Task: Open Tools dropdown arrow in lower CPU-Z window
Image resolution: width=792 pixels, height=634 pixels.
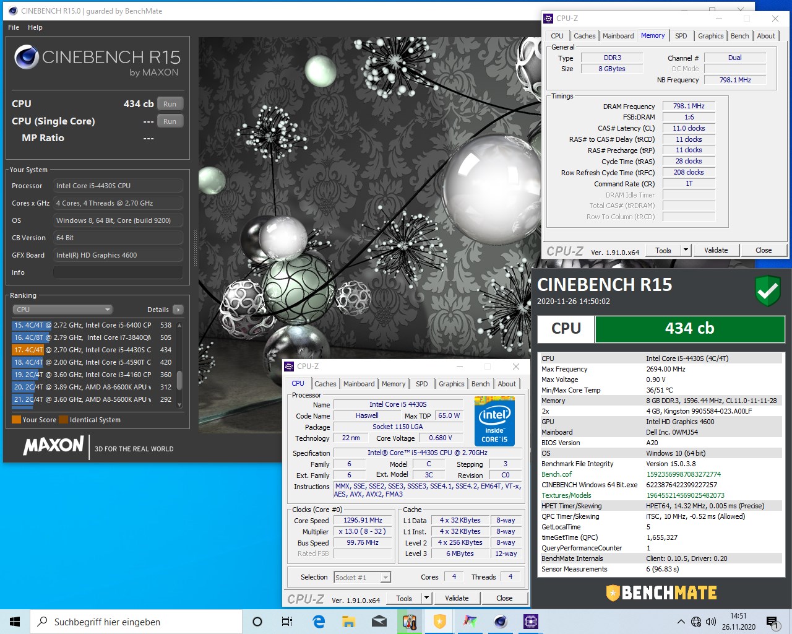Action: [x=426, y=599]
